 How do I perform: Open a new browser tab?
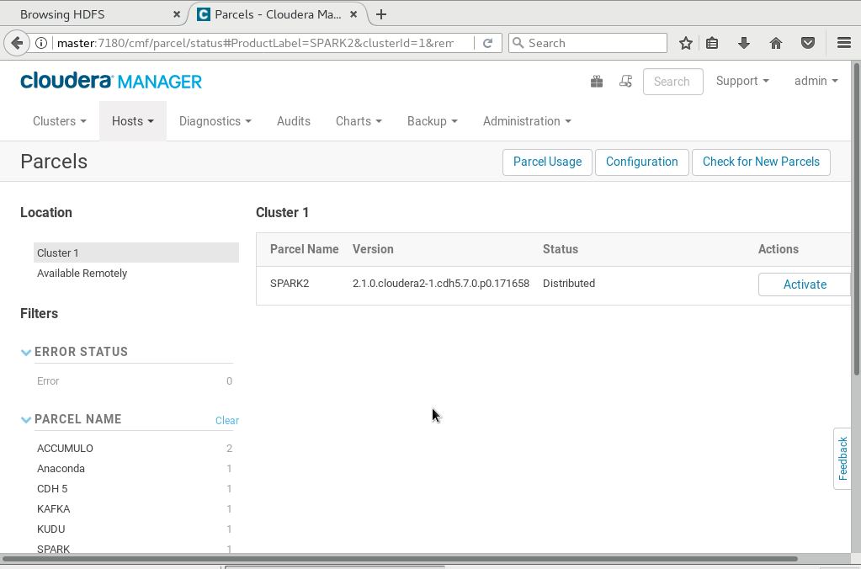(381, 14)
